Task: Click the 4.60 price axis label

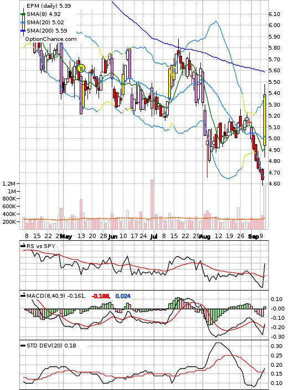Action: tap(274, 184)
